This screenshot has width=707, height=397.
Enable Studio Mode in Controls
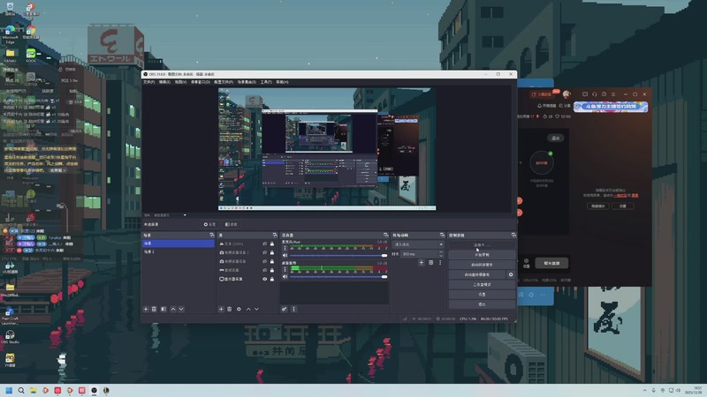pyautogui.click(x=482, y=284)
